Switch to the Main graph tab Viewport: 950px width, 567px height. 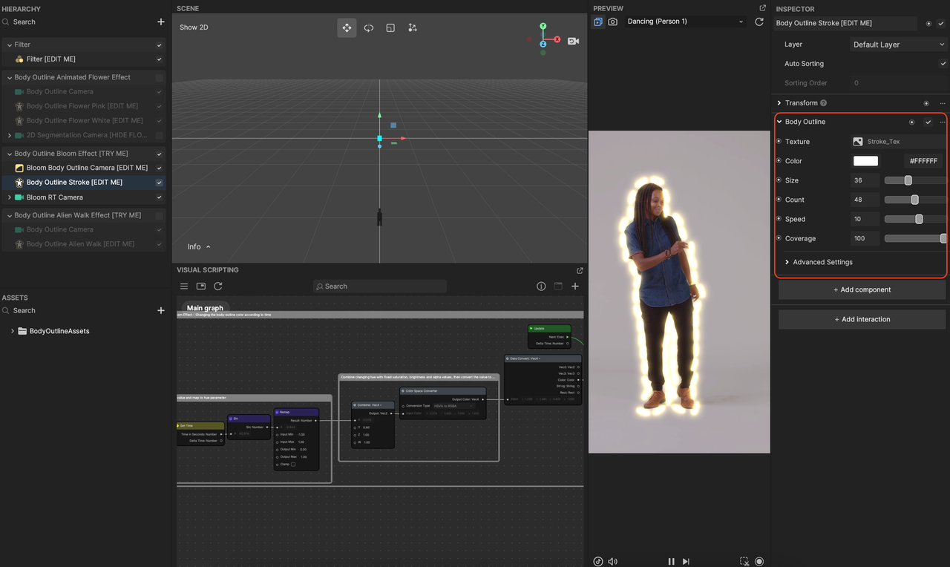[204, 307]
